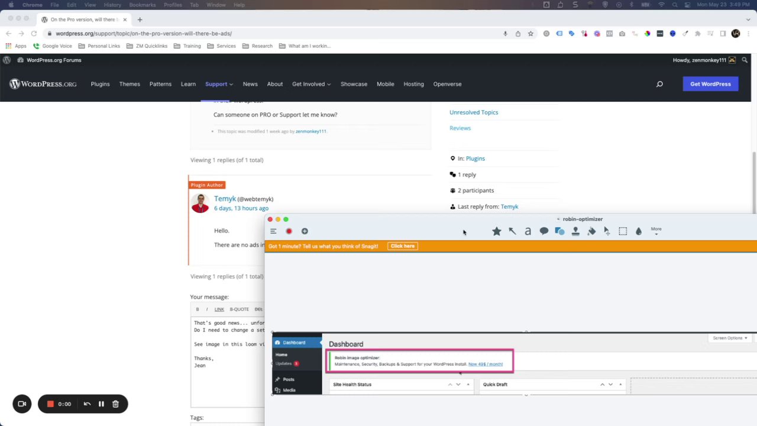Click the Chrome address bar URL
This screenshot has height=426, width=757.
tap(144, 34)
